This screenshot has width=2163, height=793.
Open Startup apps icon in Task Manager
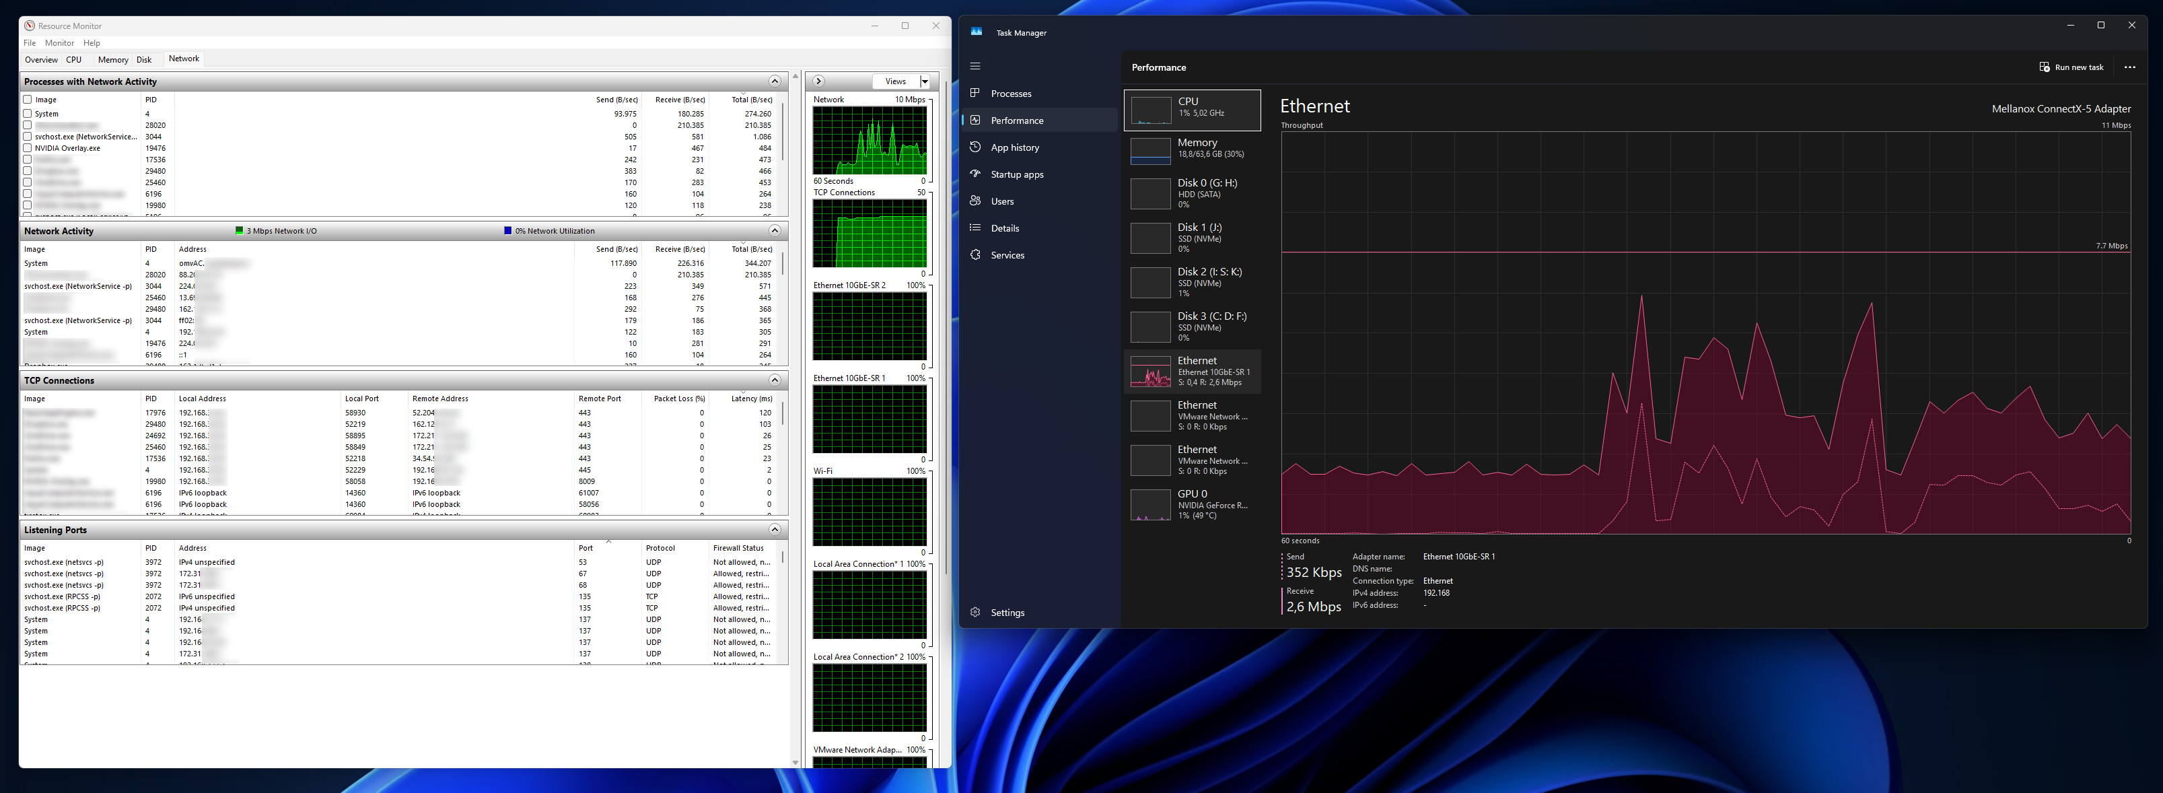975,174
